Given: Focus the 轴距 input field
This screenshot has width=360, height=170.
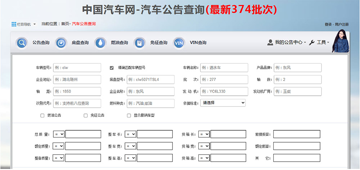Looking at the screenshot, I should [x=77, y=91].
